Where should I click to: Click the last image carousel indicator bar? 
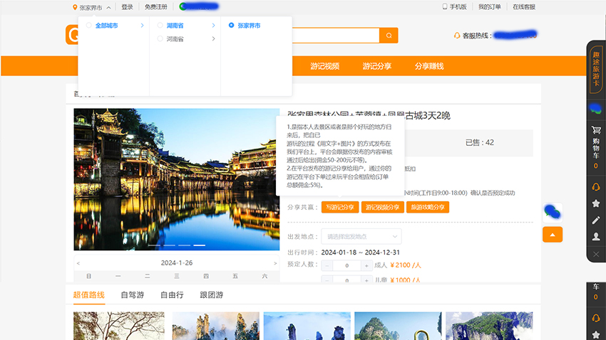pos(200,245)
